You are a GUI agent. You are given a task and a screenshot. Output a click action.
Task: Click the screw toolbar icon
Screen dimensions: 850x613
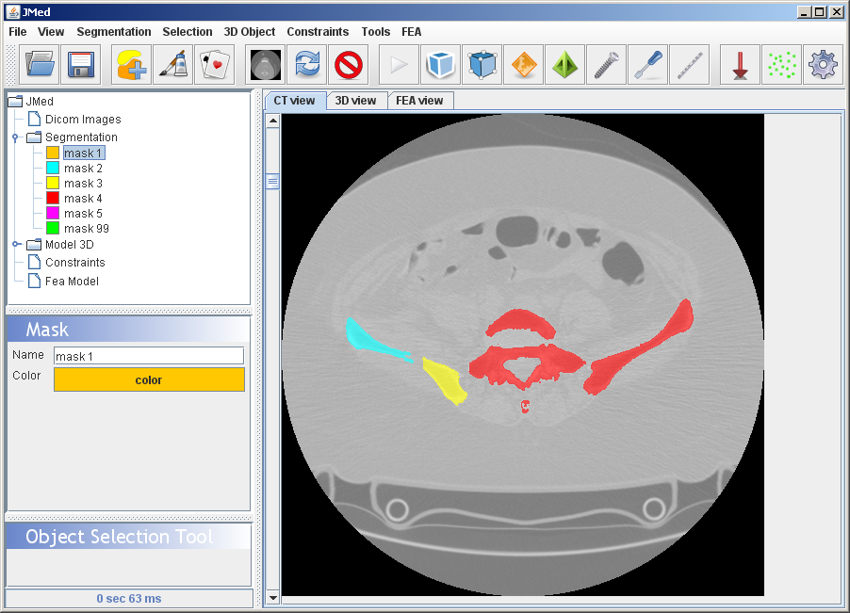tap(607, 65)
